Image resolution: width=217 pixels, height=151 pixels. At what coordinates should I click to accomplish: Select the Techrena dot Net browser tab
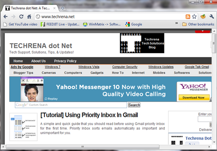pos(30,8)
